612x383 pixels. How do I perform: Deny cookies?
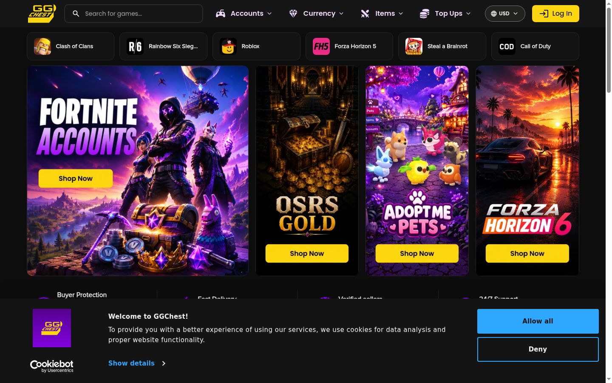[538, 349]
